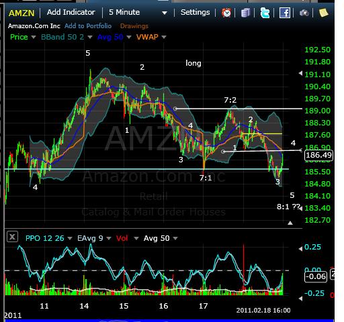Expand lower panel Avg 50 dropdown arrow
344x322 pixels.
175,239
